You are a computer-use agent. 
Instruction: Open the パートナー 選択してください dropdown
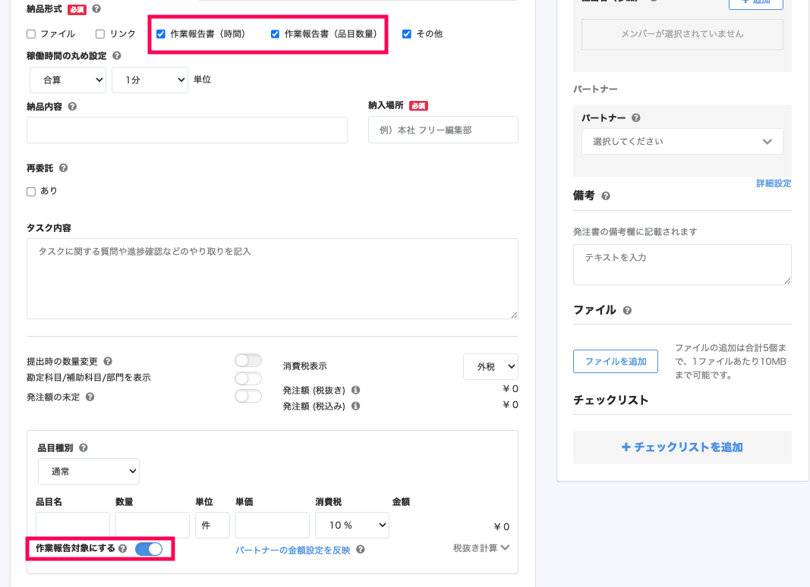(x=682, y=142)
